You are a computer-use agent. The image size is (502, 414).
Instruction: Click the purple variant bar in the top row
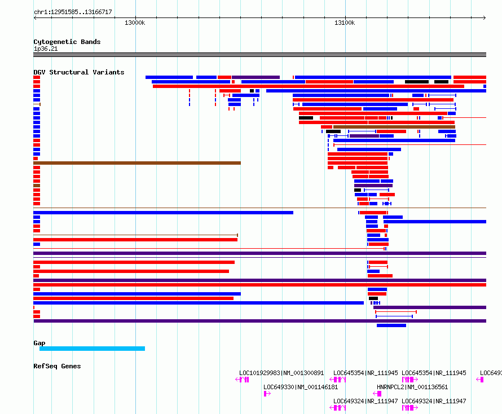click(x=256, y=77)
